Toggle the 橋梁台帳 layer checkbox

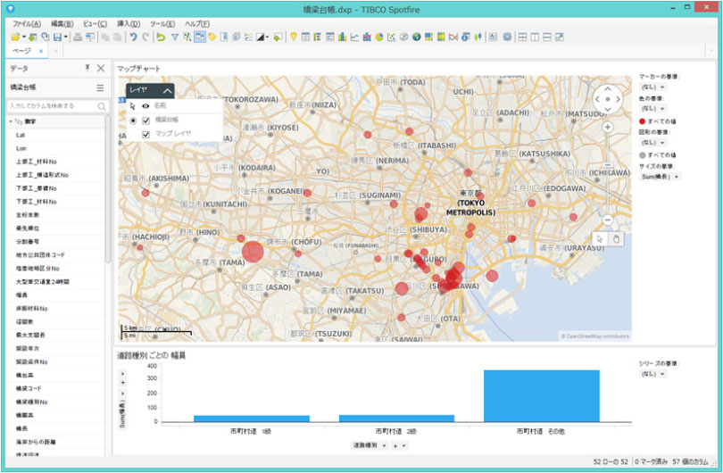145,120
